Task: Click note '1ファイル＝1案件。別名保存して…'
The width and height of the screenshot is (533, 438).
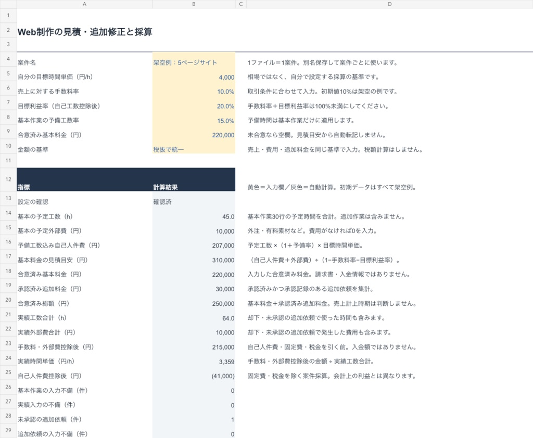Action: 323,62
